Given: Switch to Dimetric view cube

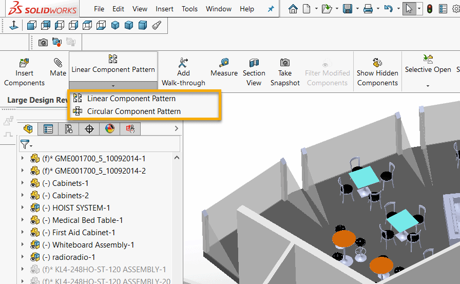Looking at the screenshot, I should point(143,26).
